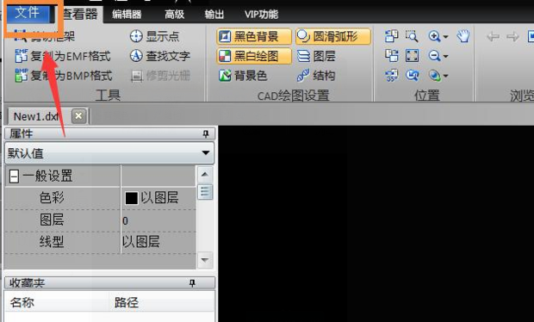Click the fit drawing to window icon
Viewport: 534px width, 322px height.
412,55
